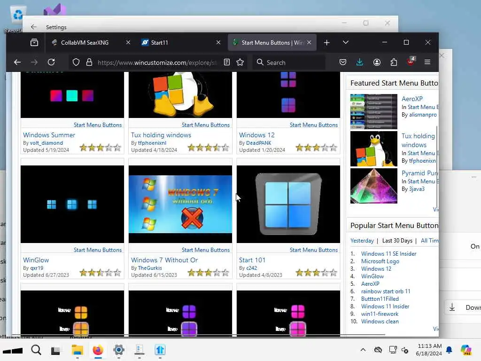The height and width of the screenshot is (361, 481).
Task: Open the Firefox downloads arrow icon
Action: click(x=360, y=63)
